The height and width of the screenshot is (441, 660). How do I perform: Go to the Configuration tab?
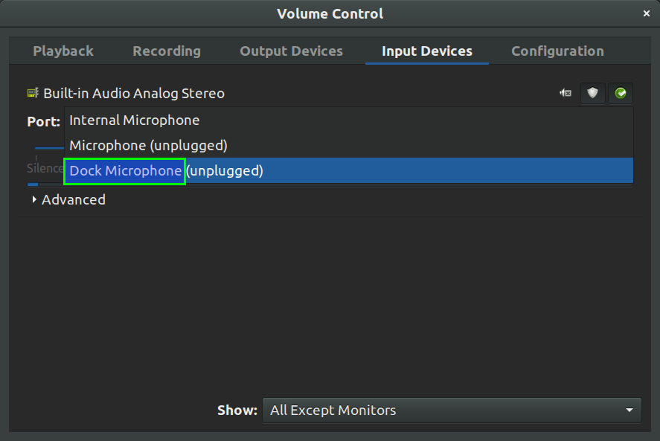point(557,51)
